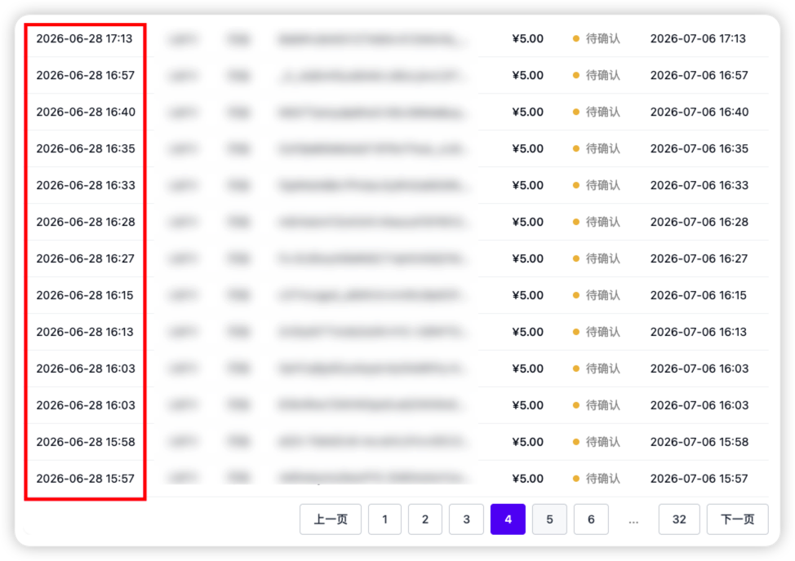The height and width of the screenshot is (561, 795).
Task: Select date cell 2026-06-28 15:58
Action: [86, 442]
